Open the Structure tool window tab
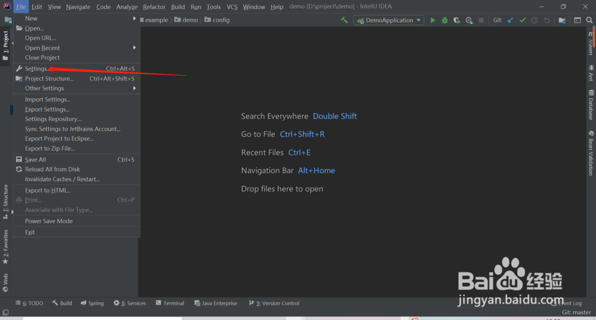The width and height of the screenshot is (596, 320). click(5, 201)
